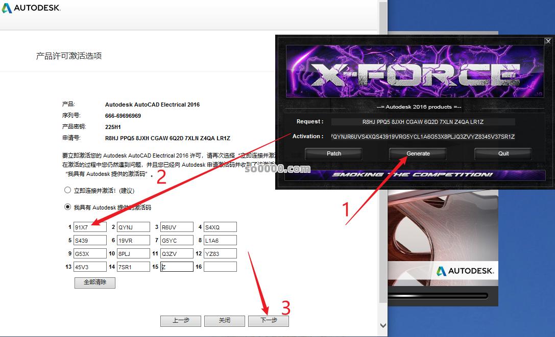Focus activation code box 1 containing 91X7
The image size is (555, 337).
(90, 227)
